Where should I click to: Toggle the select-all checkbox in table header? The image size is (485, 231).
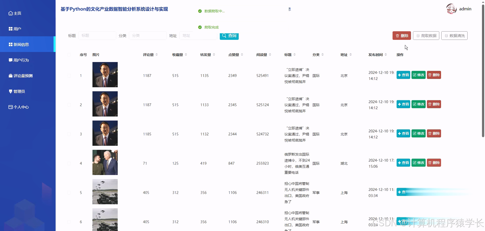[x=69, y=55]
